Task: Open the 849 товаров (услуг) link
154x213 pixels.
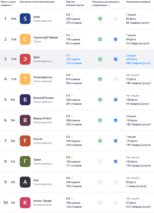Action: point(138,63)
